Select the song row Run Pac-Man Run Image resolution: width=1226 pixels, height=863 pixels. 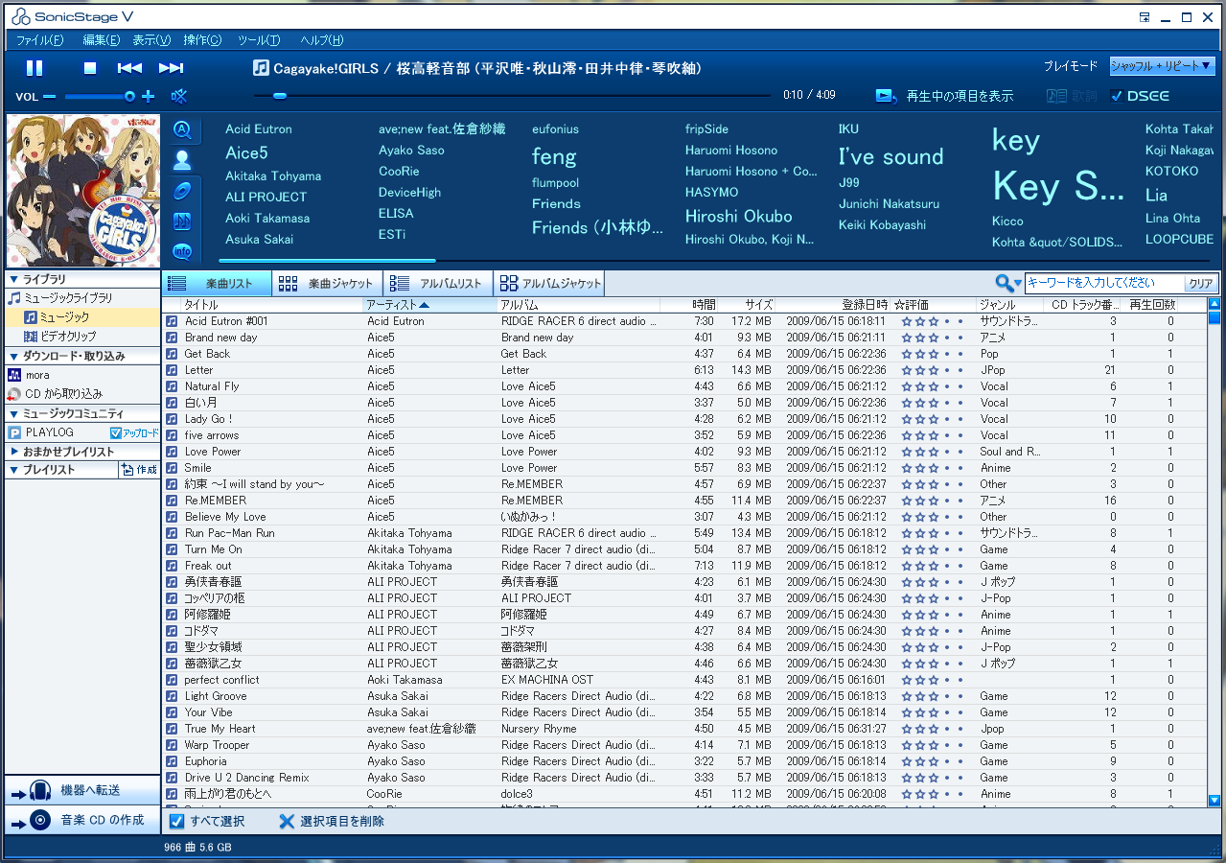click(x=685, y=533)
